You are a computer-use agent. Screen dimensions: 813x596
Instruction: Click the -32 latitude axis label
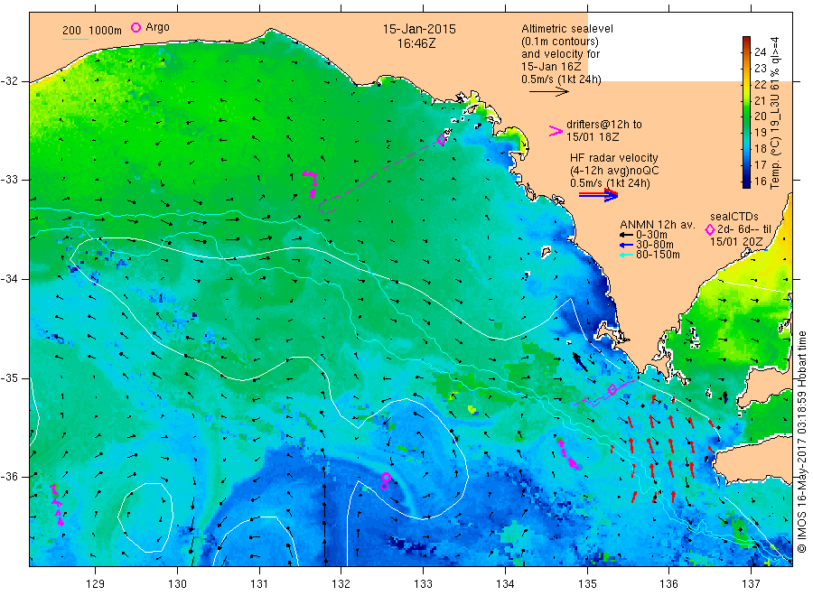(9, 81)
